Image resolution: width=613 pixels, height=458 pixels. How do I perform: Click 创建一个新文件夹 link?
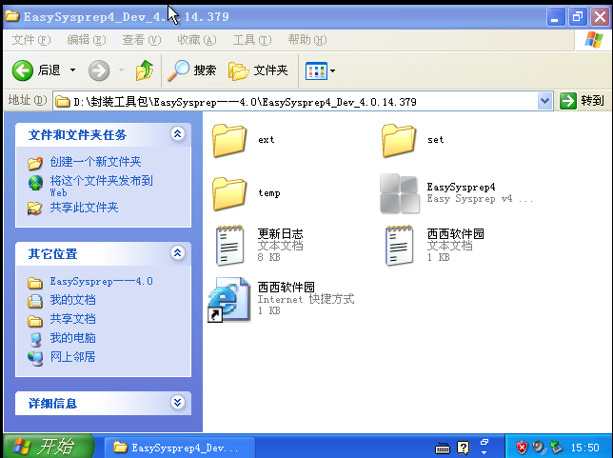pyautogui.click(x=95, y=163)
